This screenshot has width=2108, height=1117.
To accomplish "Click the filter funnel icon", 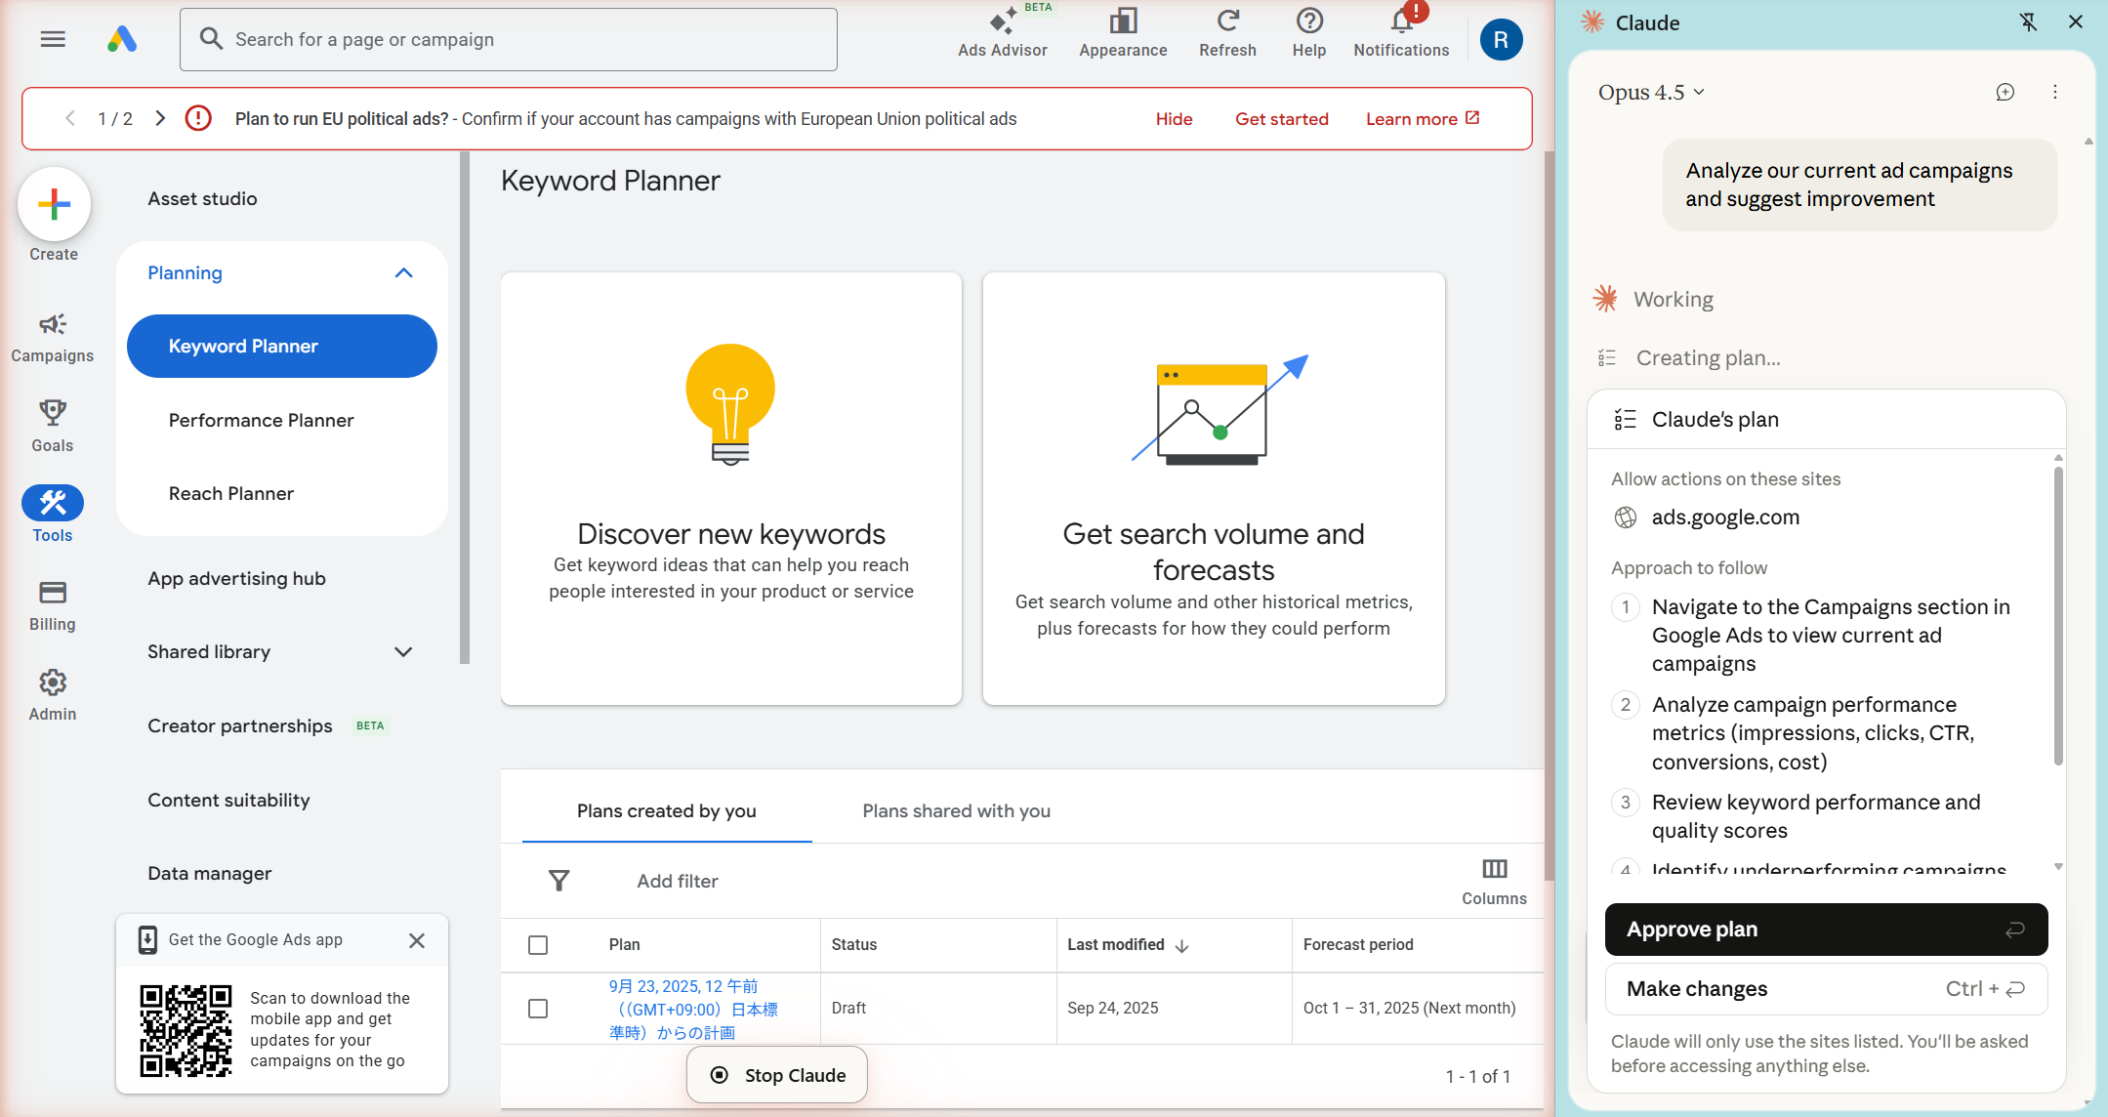I will pos(558,881).
